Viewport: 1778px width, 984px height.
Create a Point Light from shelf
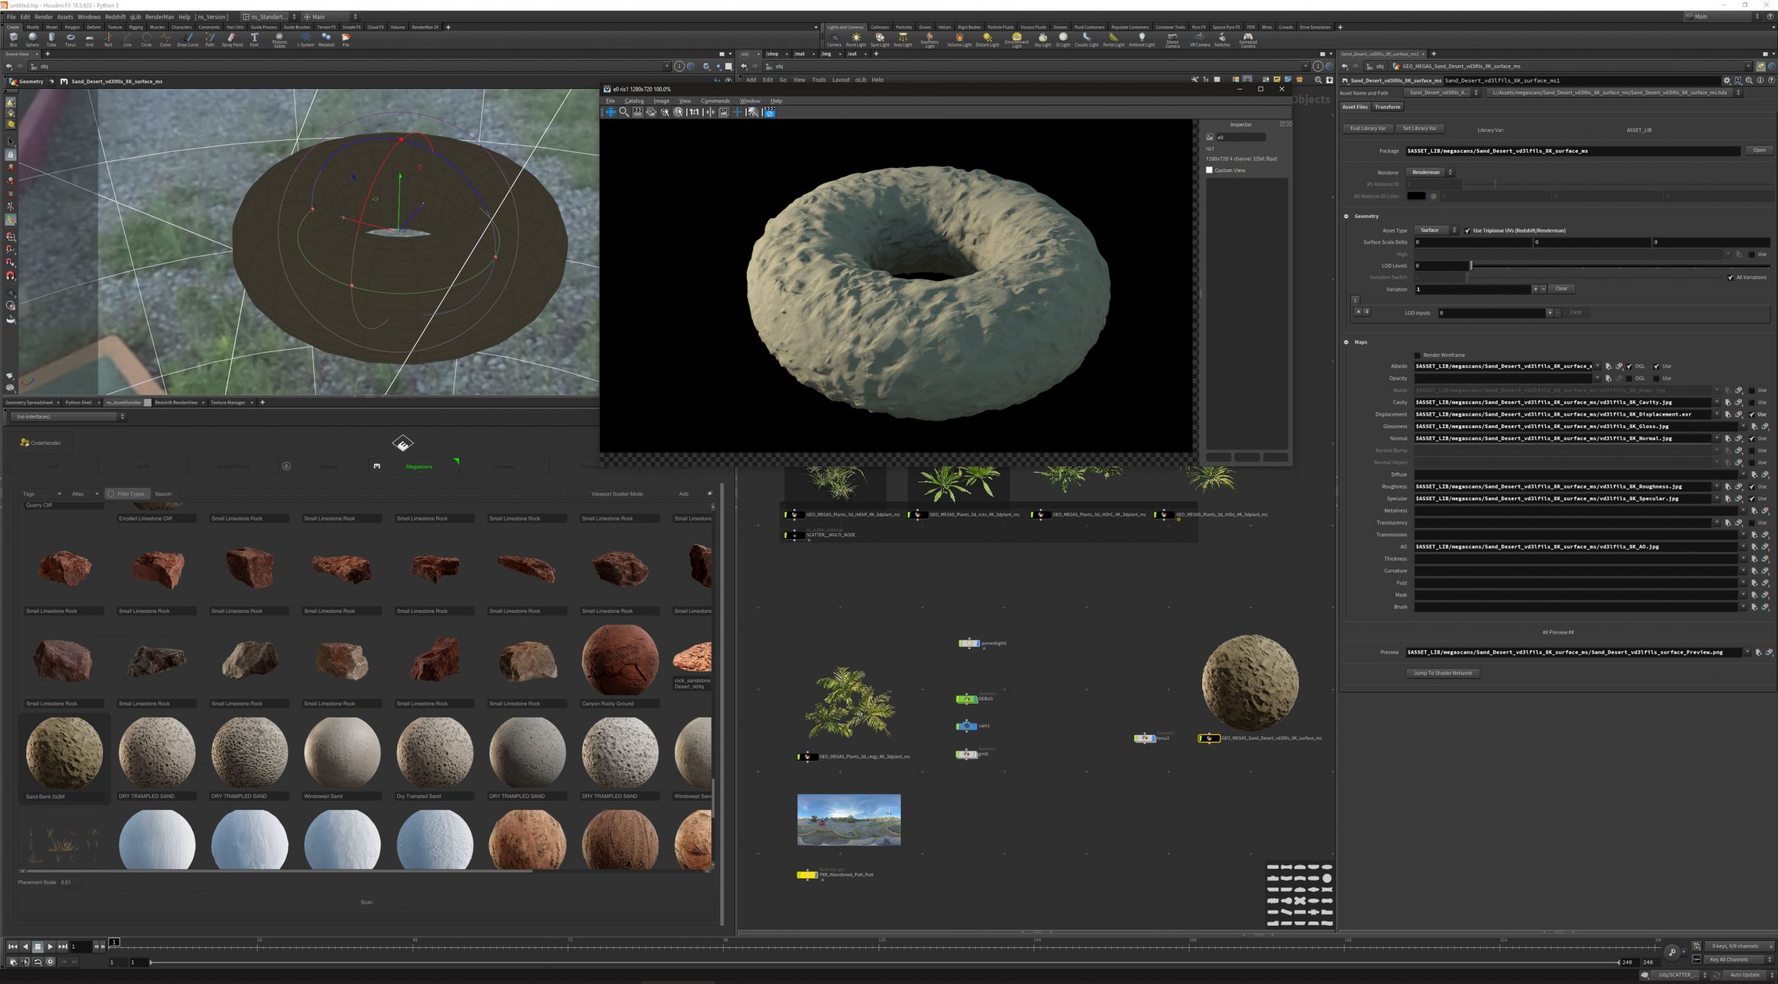[x=856, y=39]
